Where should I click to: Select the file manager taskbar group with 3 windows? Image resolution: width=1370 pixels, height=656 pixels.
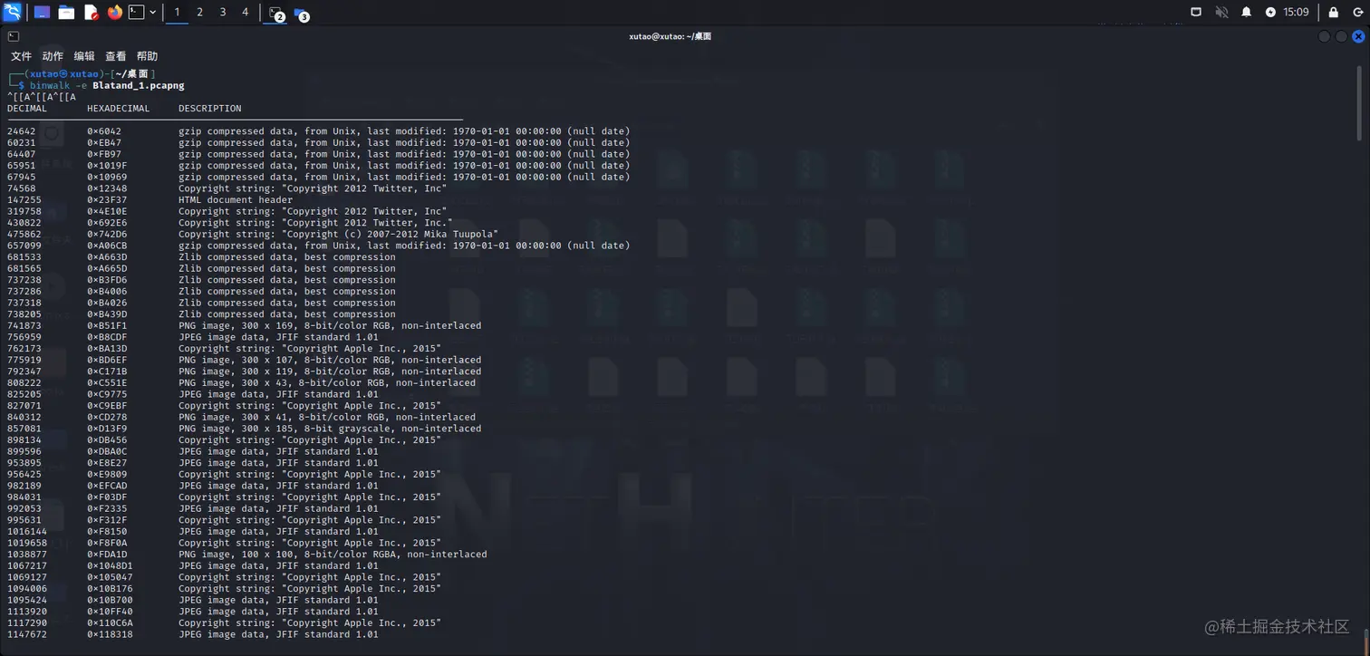click(x=301, y=13)
